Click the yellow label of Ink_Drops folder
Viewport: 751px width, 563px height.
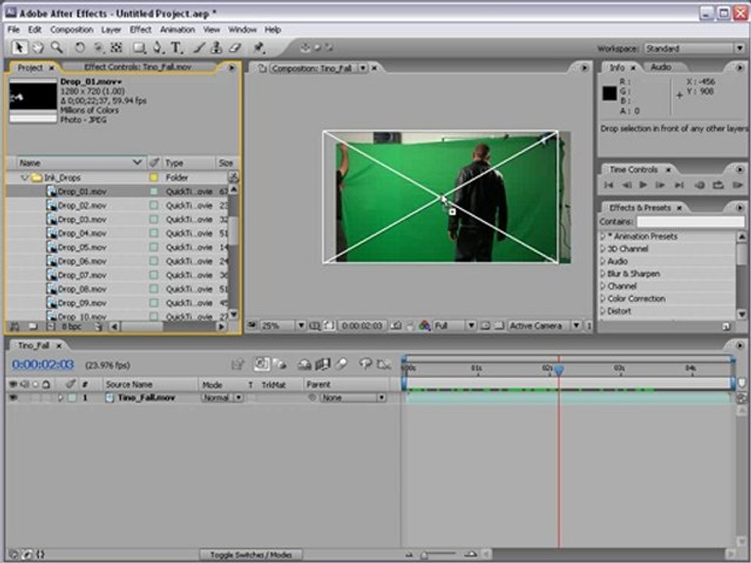154,178
